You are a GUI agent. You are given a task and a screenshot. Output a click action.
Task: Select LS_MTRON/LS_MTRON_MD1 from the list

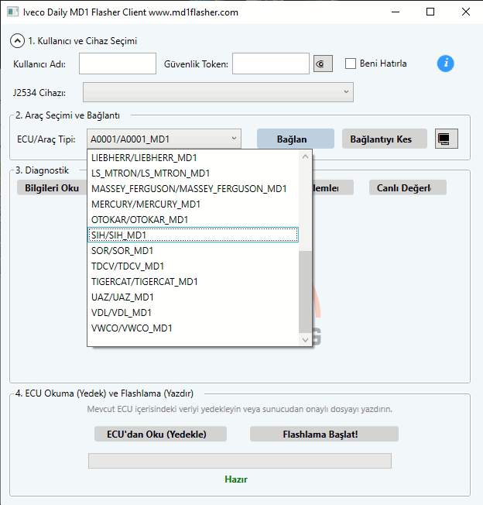pyautogui.click(x=193, y=173)
